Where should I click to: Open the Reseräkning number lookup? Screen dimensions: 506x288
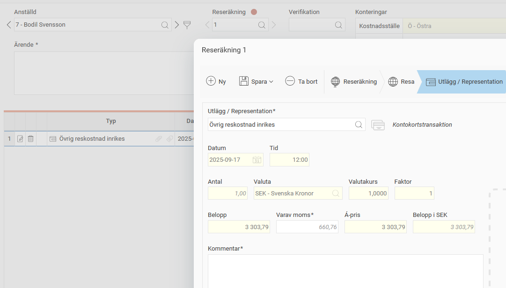[x=262, y=25]
